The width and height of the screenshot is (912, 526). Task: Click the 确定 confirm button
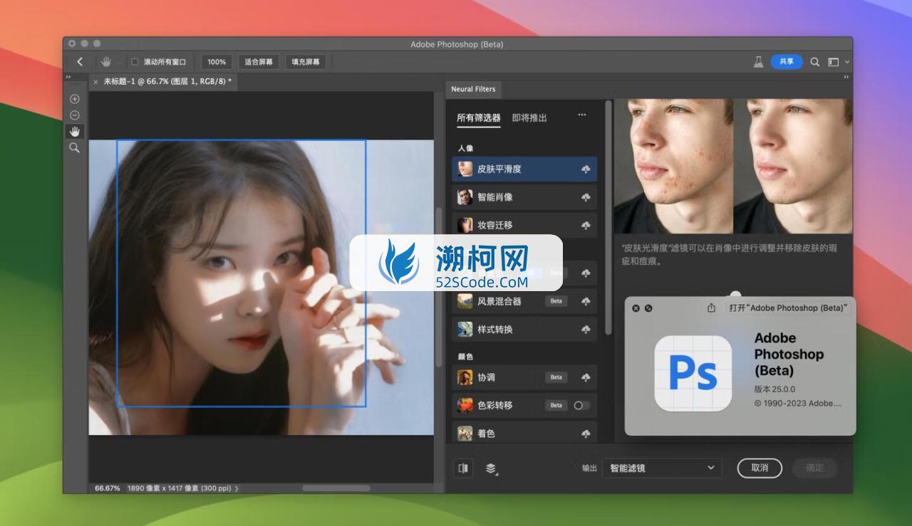tap(814, 468)
